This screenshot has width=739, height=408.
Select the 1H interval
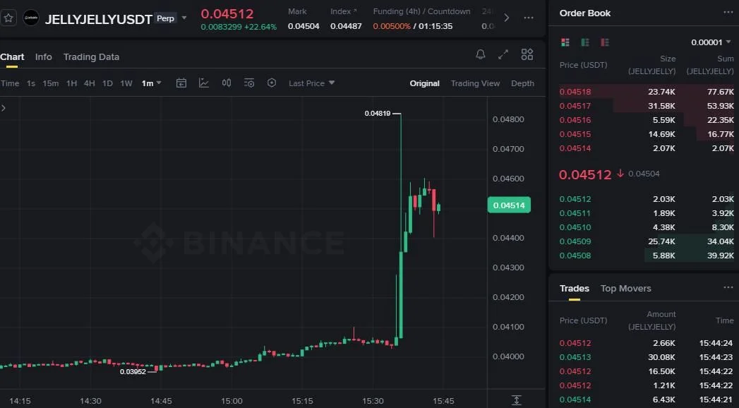pyautogui.click(x=71, y=83)
